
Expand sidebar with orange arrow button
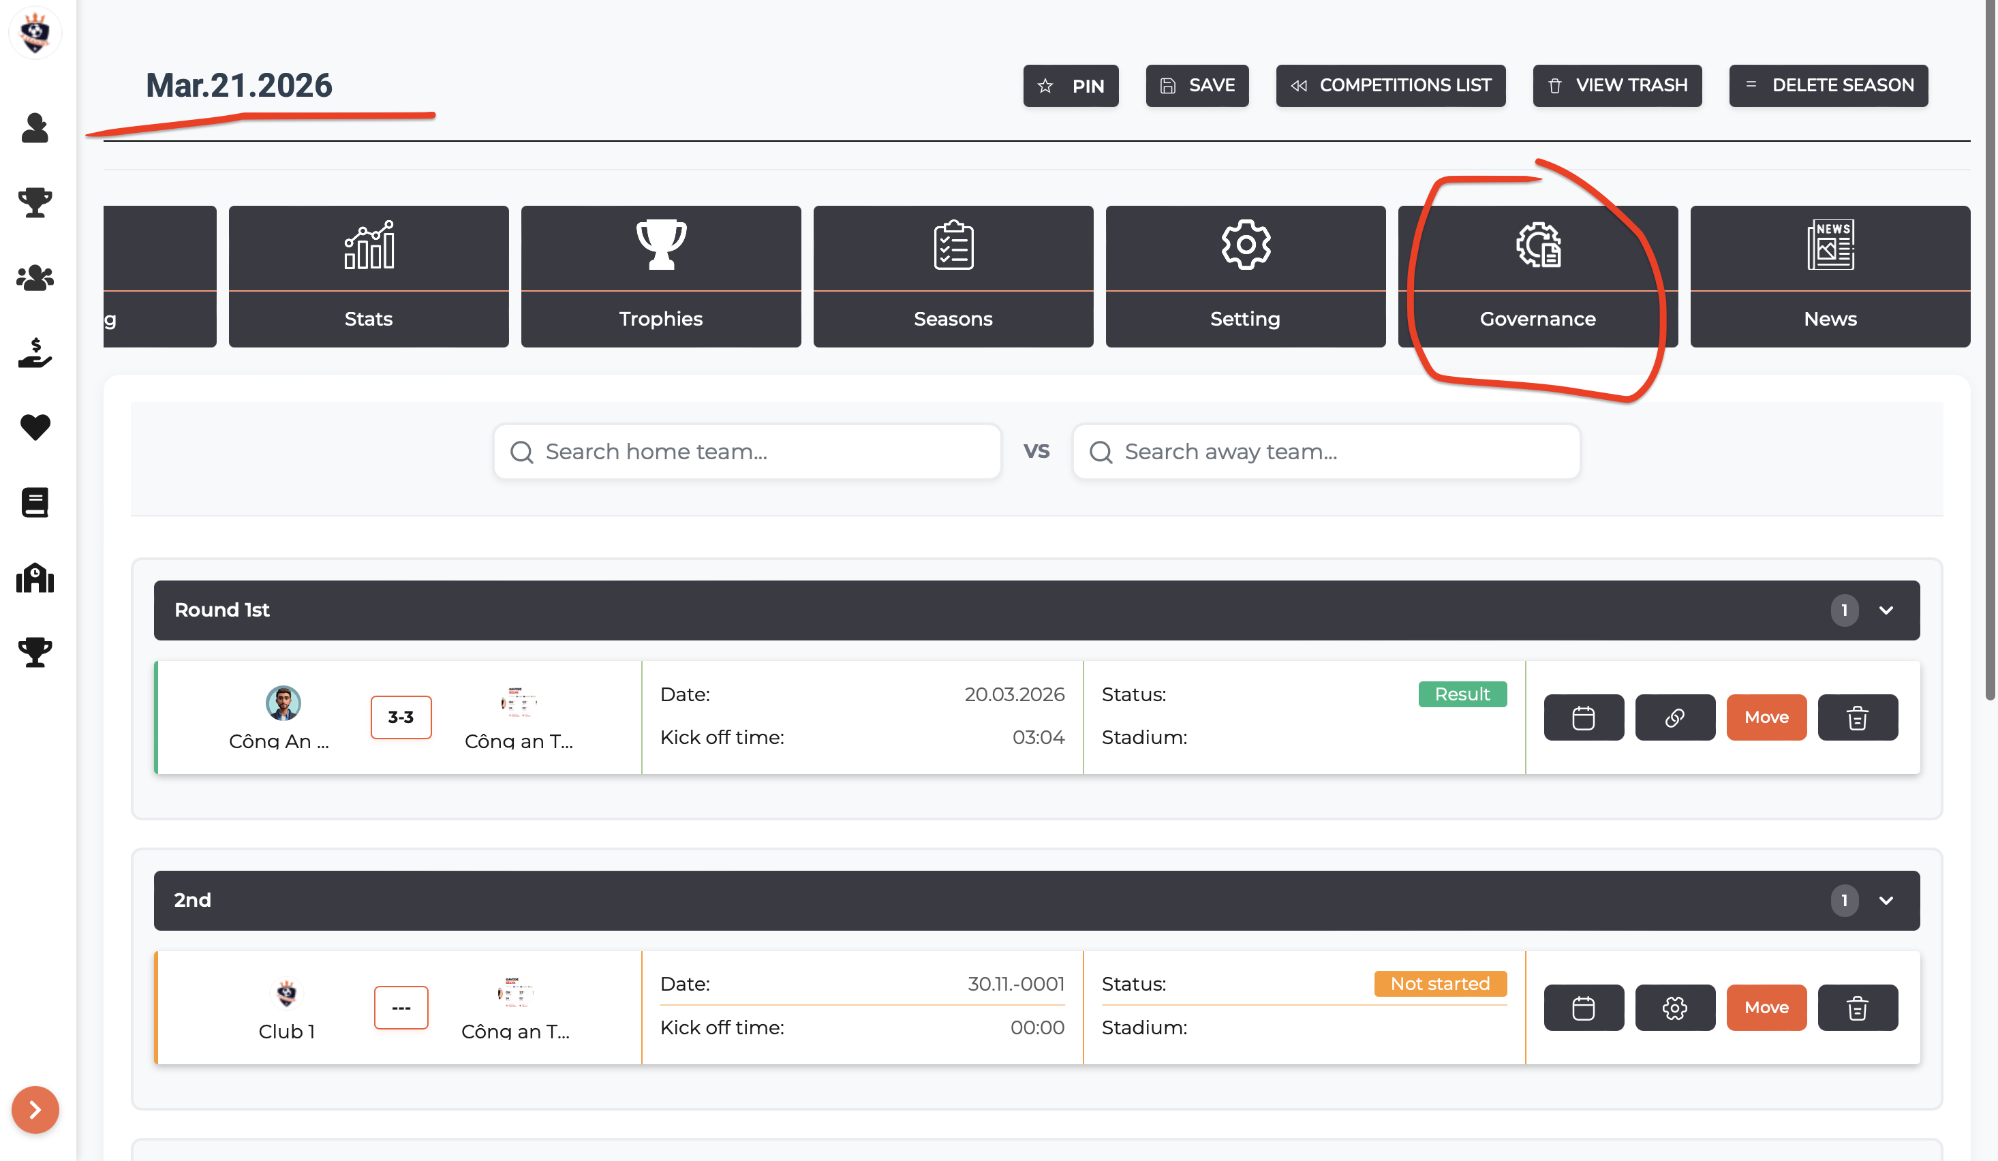point(35,1109)
